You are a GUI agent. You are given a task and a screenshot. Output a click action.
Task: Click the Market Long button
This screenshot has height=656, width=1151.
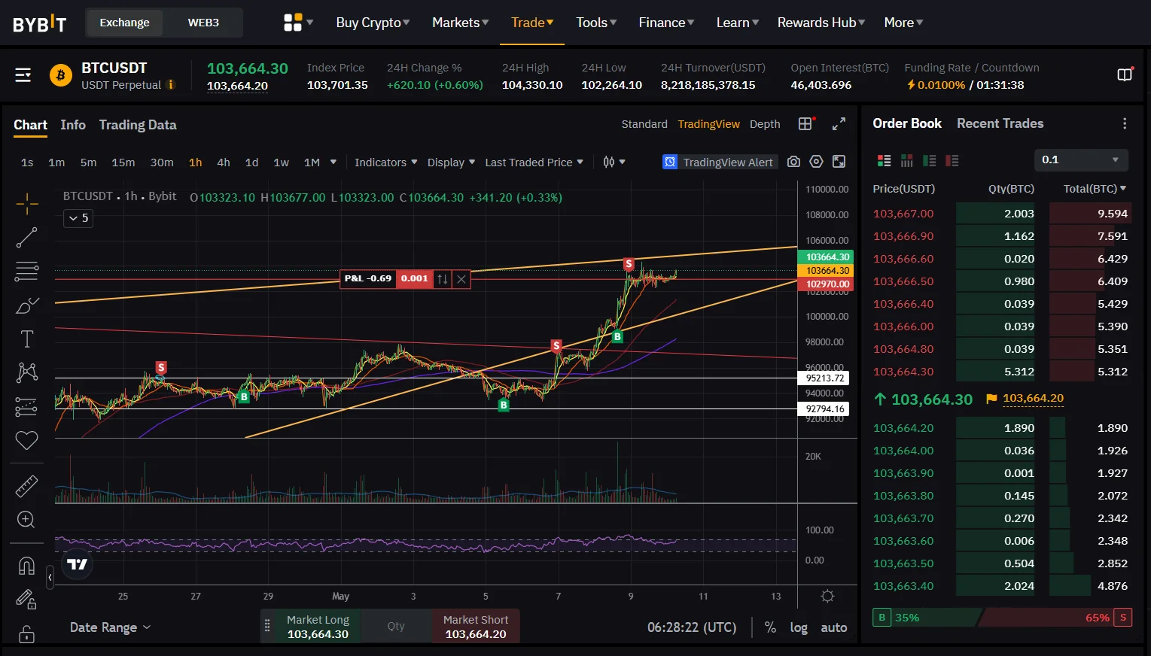coord(318,627)
